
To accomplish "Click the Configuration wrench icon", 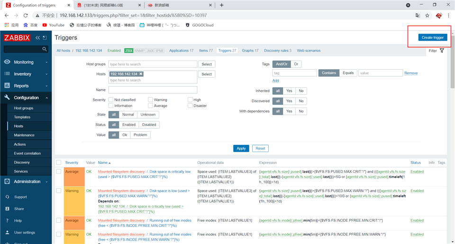I will (7, 98).
